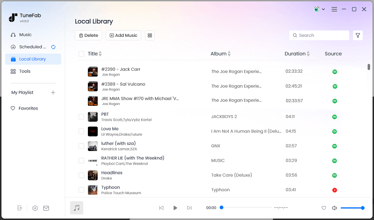Open the mail feedback icon
The image size is (374, 220).
point(46,208)
